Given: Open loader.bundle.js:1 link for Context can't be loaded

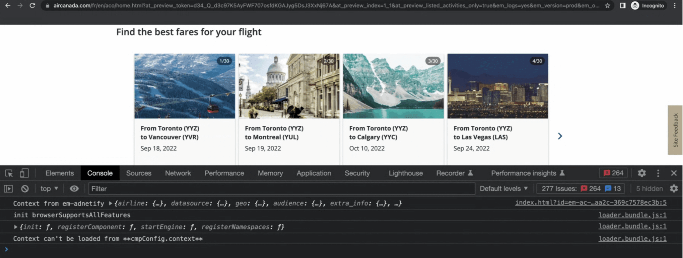Looking at the screenshot, I should pyautogui.click(x=632, y=239).
